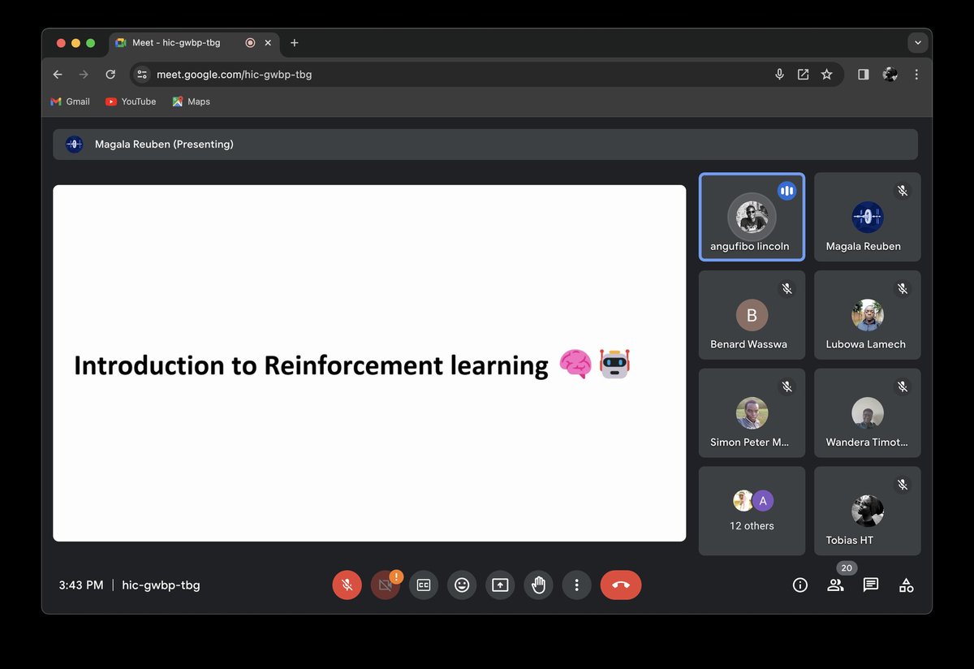Screen dimensions: 974x669
Task: Click the hic-gwbp-tbg meeting code text
Action: pyautogui.click(x=161, y=585)
